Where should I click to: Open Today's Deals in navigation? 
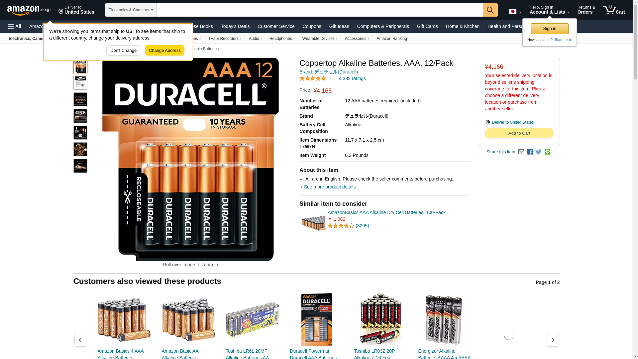point(235,26)
